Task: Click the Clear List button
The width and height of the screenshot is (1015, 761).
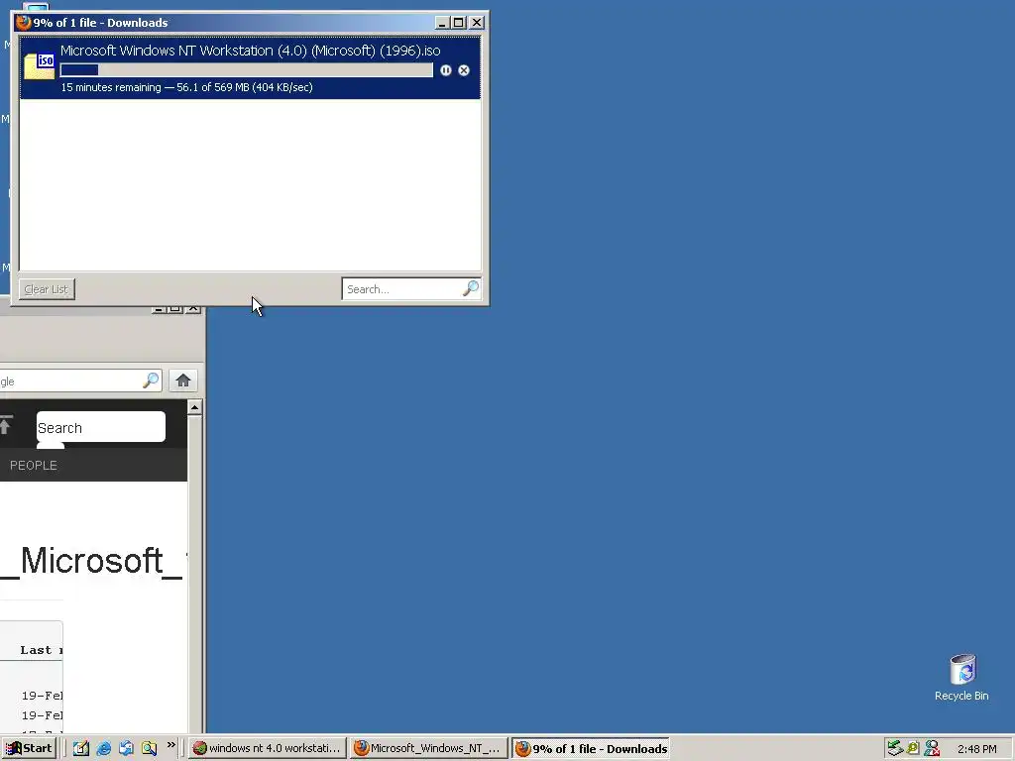Action: point(47,289)
